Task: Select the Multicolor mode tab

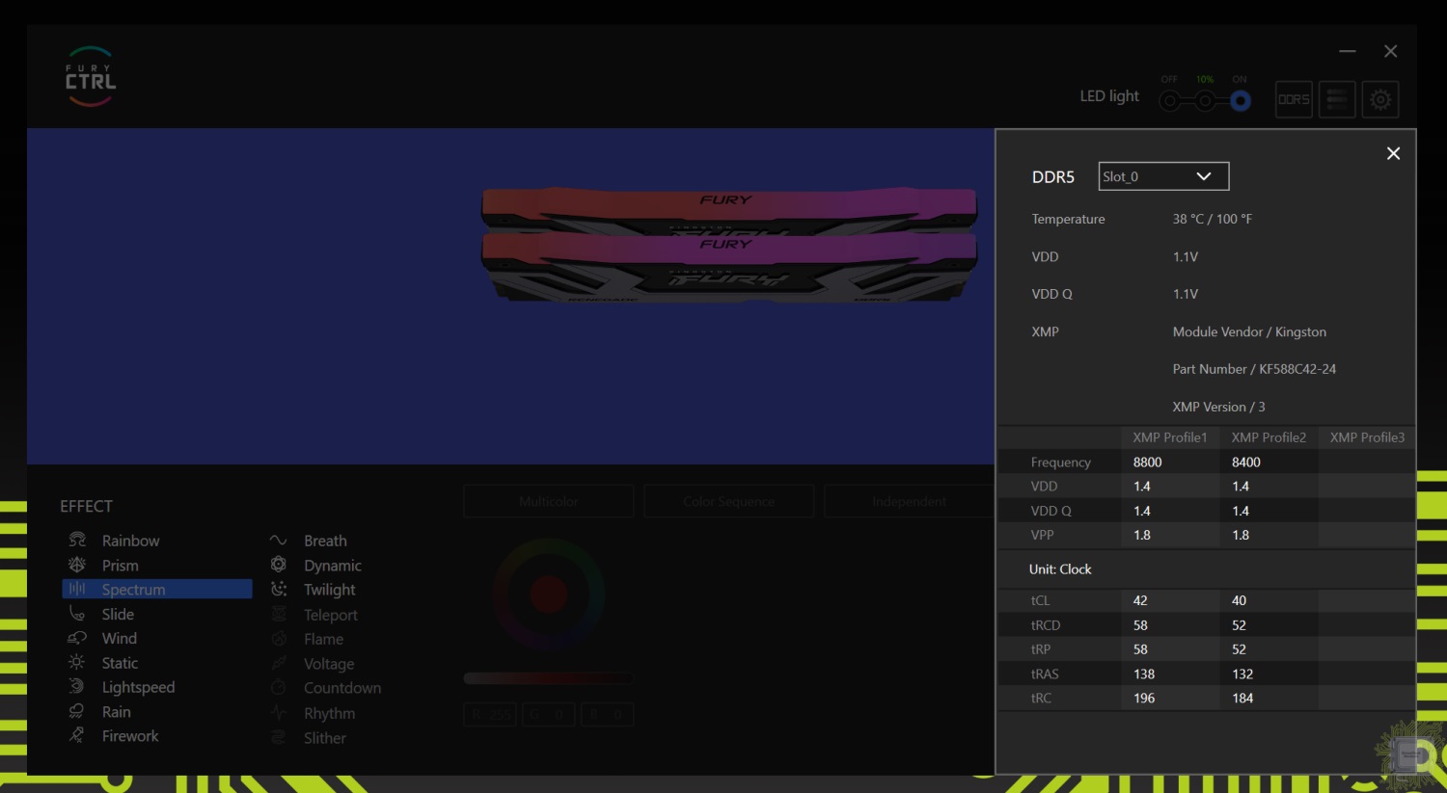Action: 548,501
